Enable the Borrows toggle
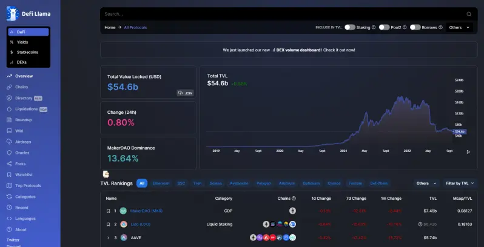The image size is (484, 247). tap(415, 27)
